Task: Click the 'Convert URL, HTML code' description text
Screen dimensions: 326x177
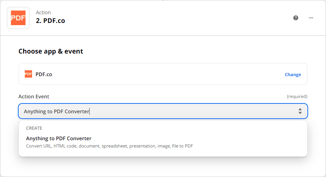Action: pos(109,146)
